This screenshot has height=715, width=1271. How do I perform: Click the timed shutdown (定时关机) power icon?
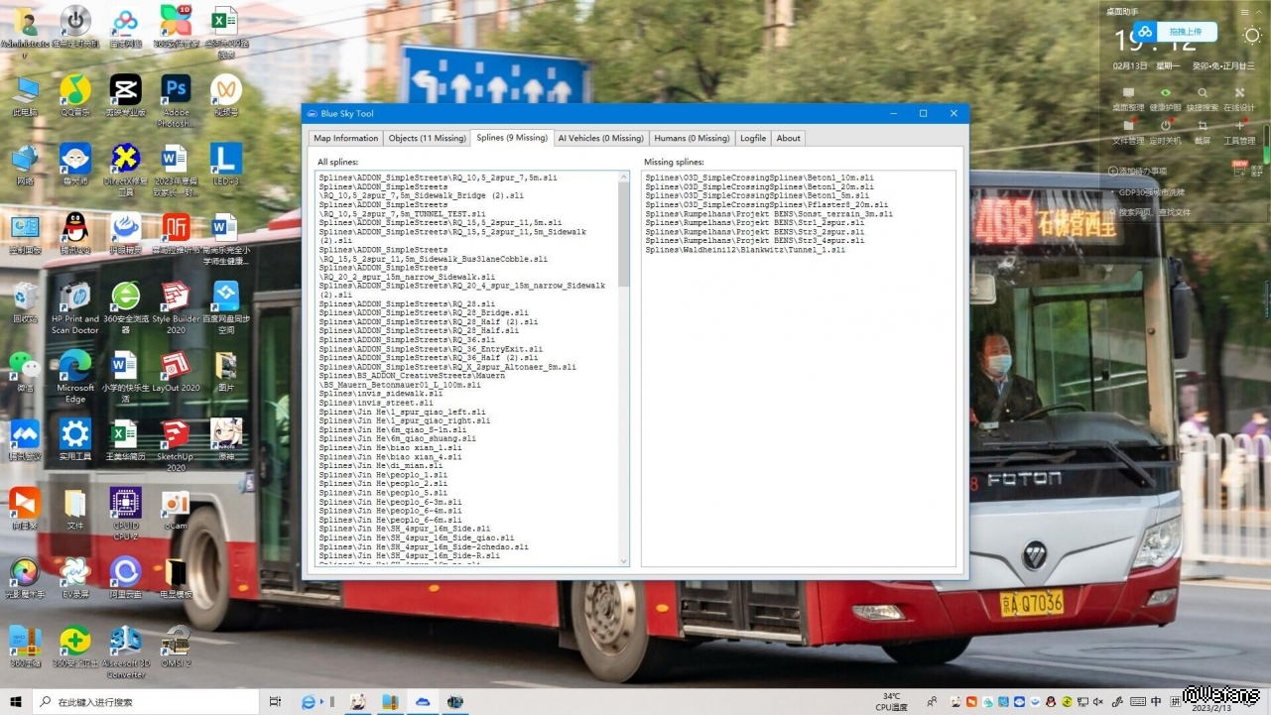[1165, 126]
